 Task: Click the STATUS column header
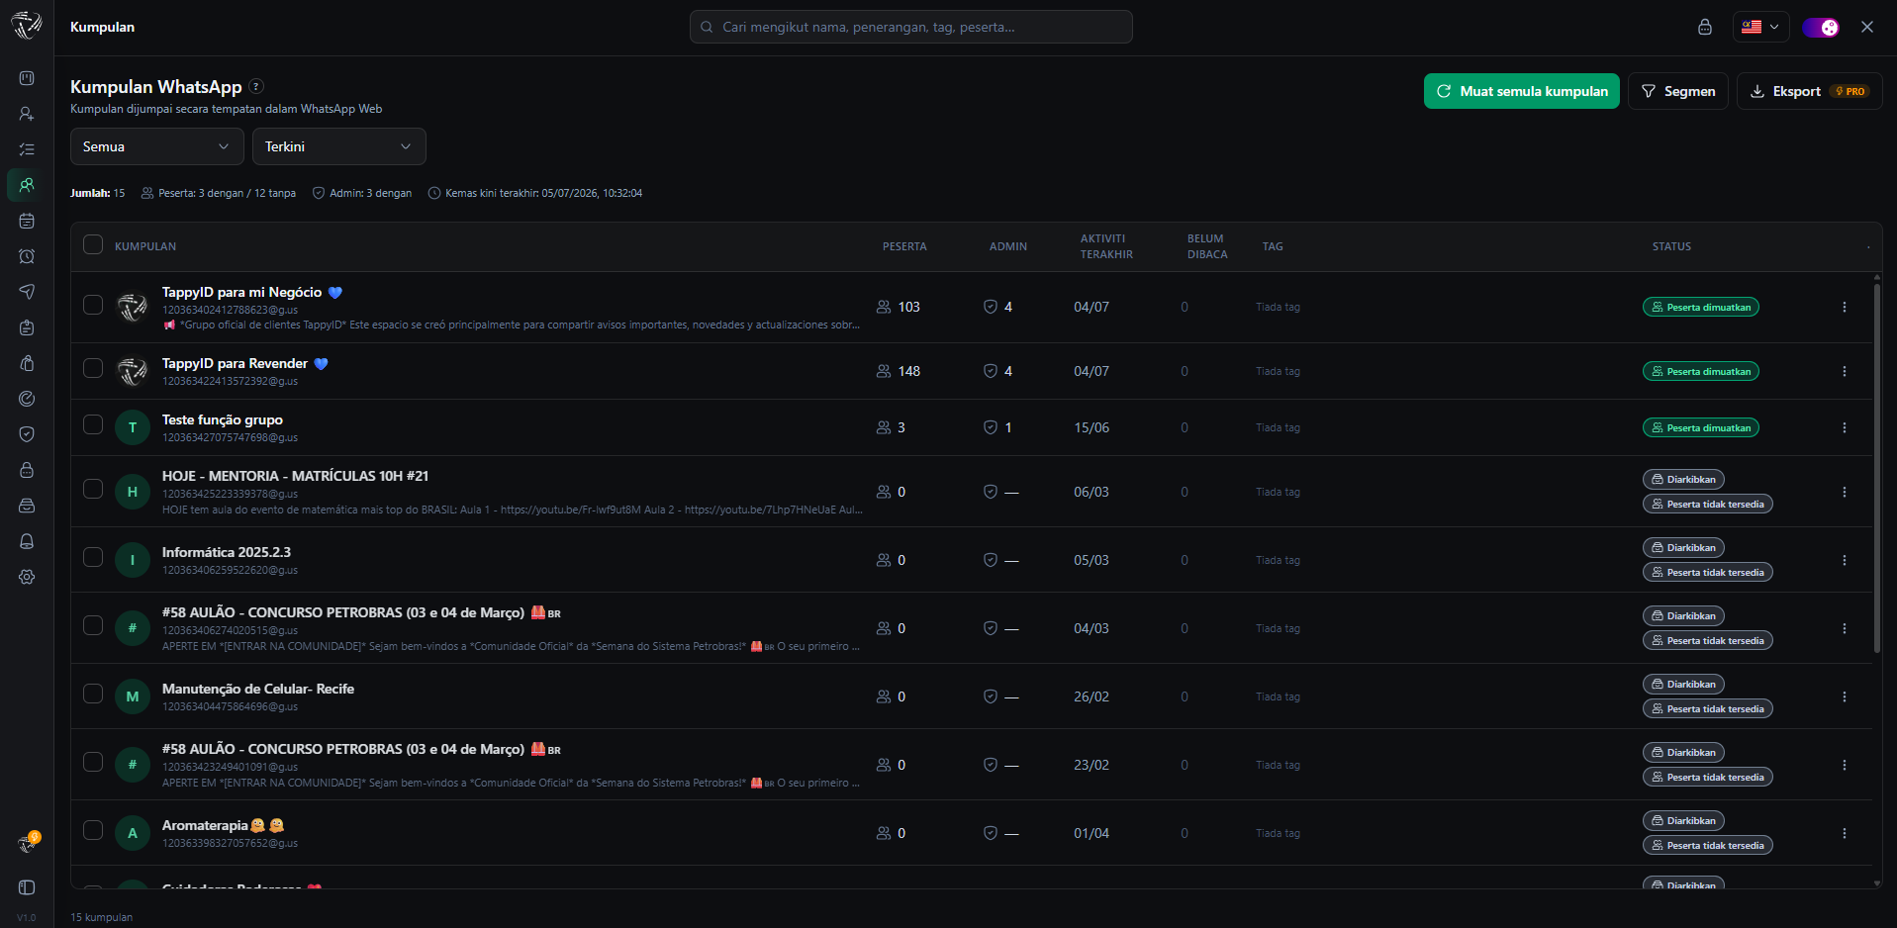point(1671,246)
